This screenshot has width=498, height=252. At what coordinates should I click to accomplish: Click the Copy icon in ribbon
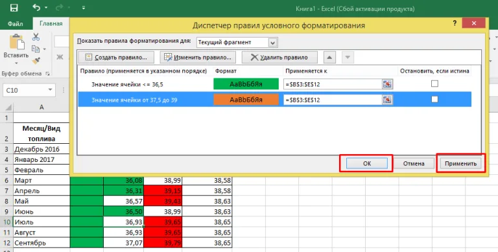coord(36,49)
